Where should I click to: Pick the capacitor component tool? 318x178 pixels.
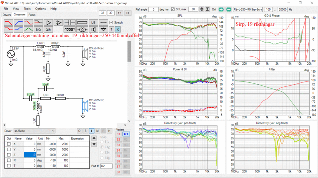point(70,22)
